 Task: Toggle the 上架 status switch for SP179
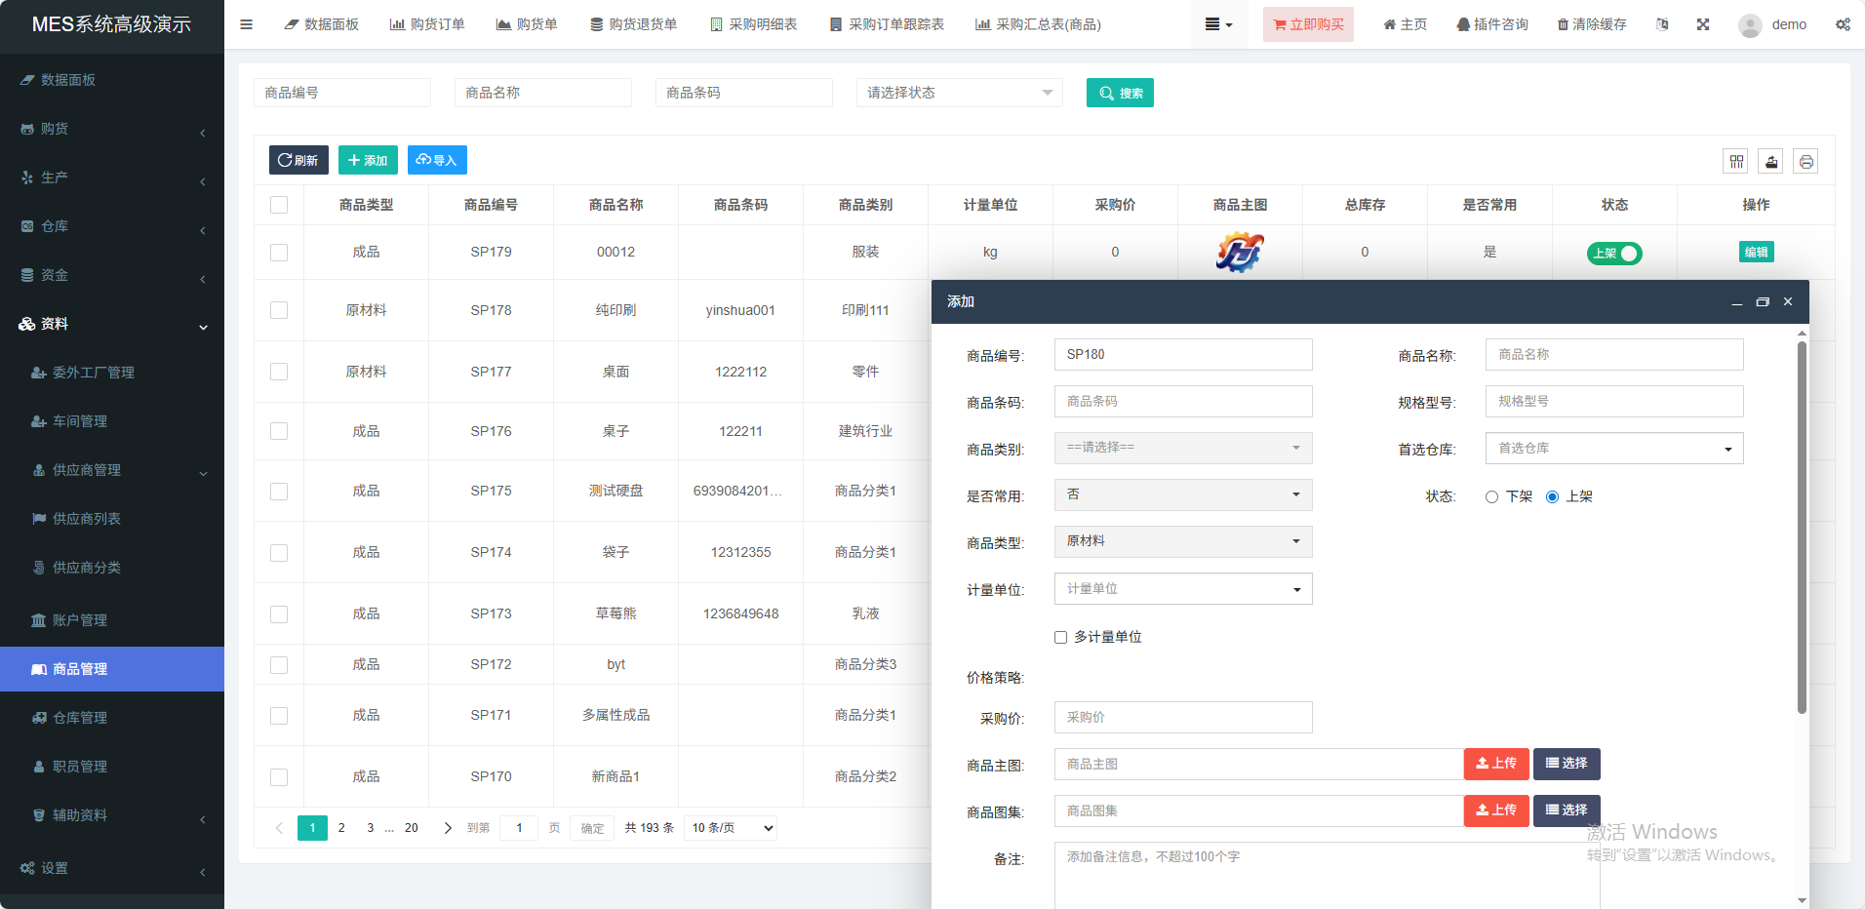click(x=1614, y=254)
